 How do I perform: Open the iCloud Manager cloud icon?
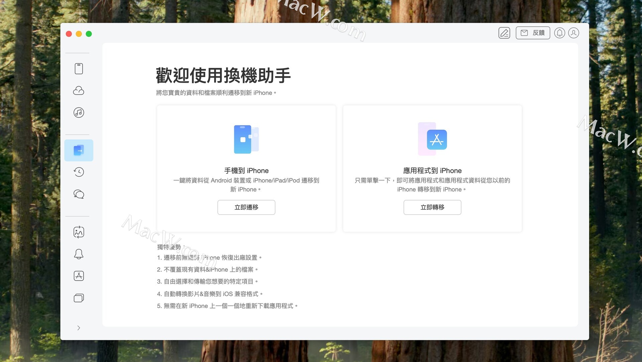pos(79,91)
